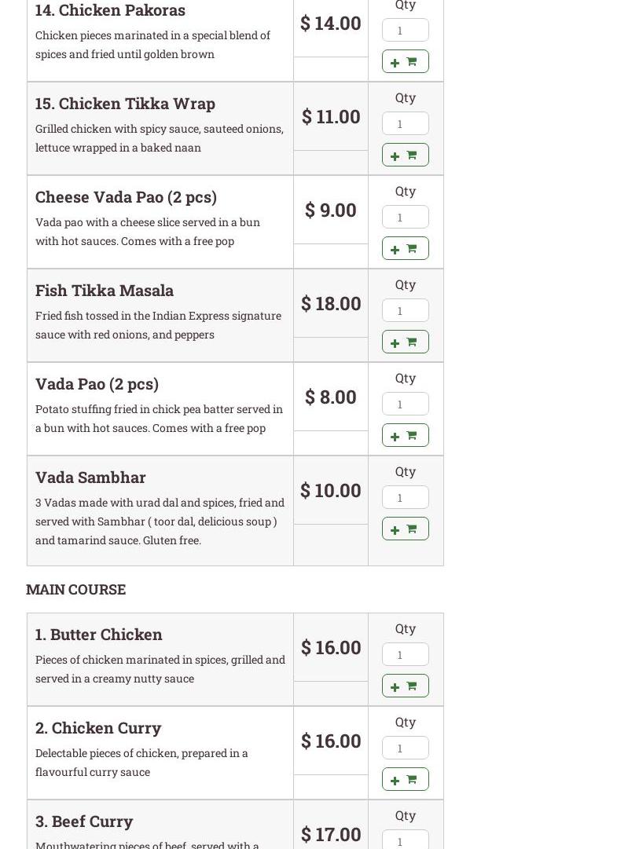The width and height of the screenshot is (617, 849).
Task: Click quantity field for Chicken Curry
Action: coord(405,748)
